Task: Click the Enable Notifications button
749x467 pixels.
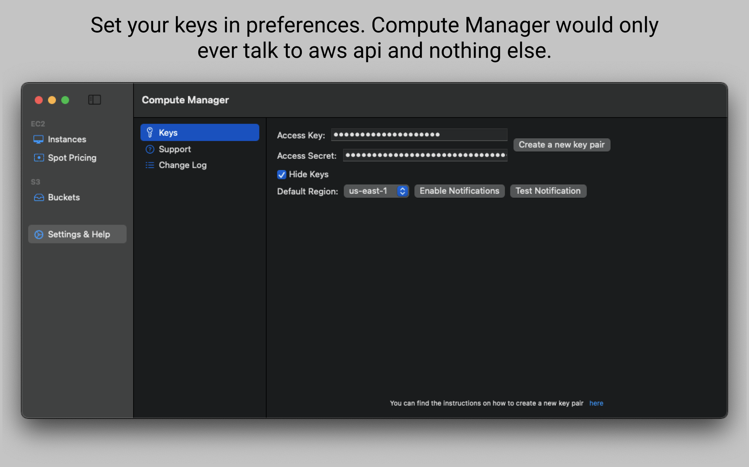Action: 459,191
